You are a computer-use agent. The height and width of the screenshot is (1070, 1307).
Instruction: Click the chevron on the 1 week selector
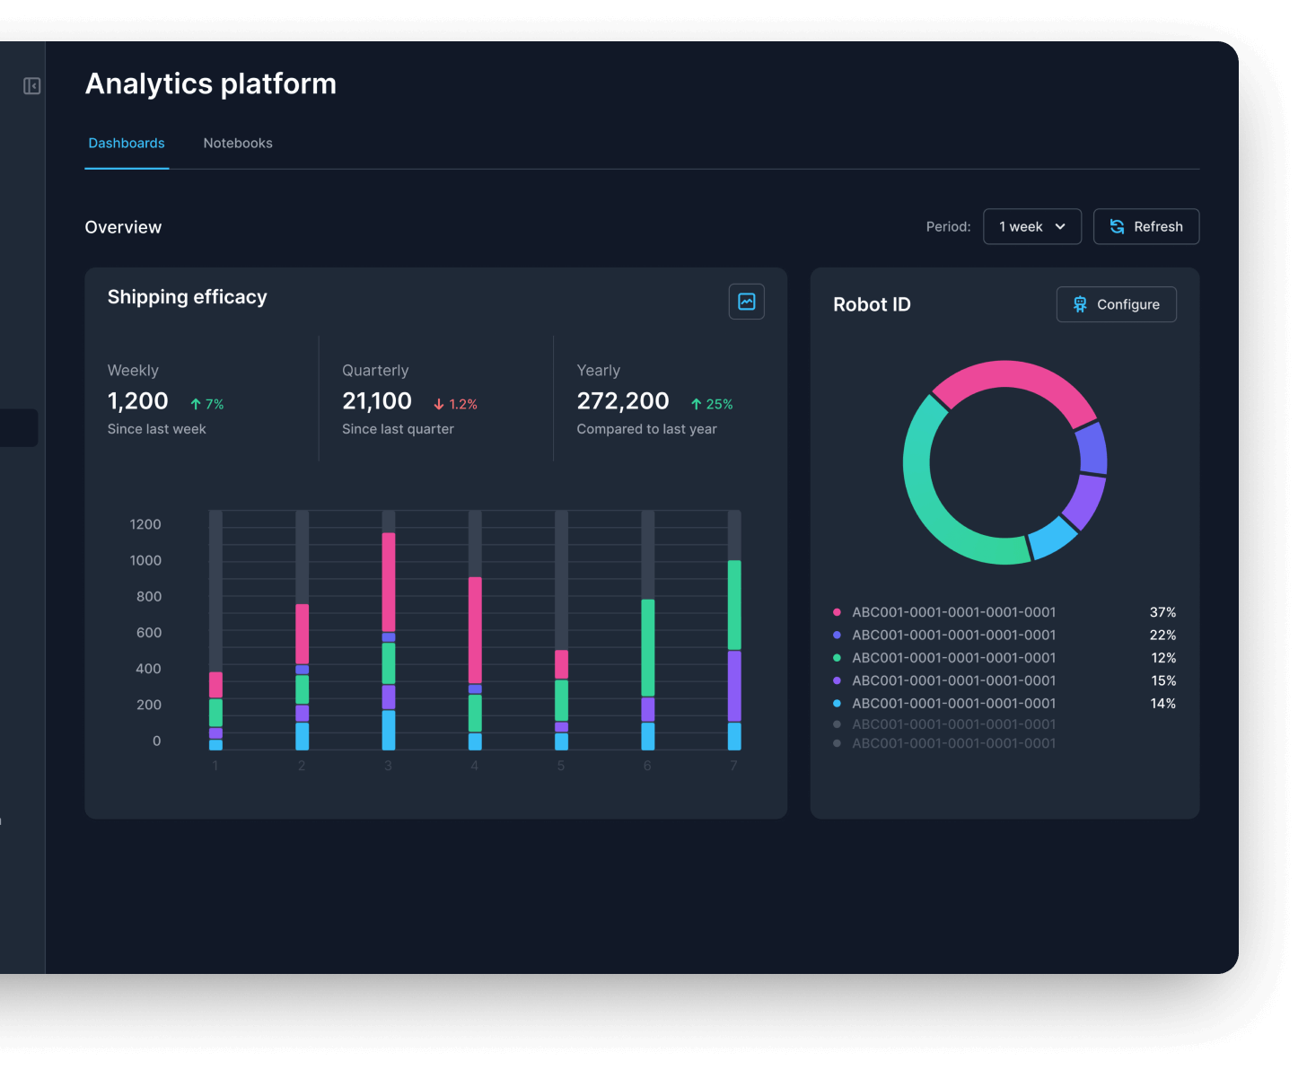coord(1060,226)
